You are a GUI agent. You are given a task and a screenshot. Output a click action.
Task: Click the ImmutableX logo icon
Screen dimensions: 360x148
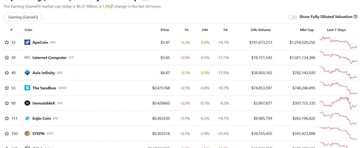[27, 103]
